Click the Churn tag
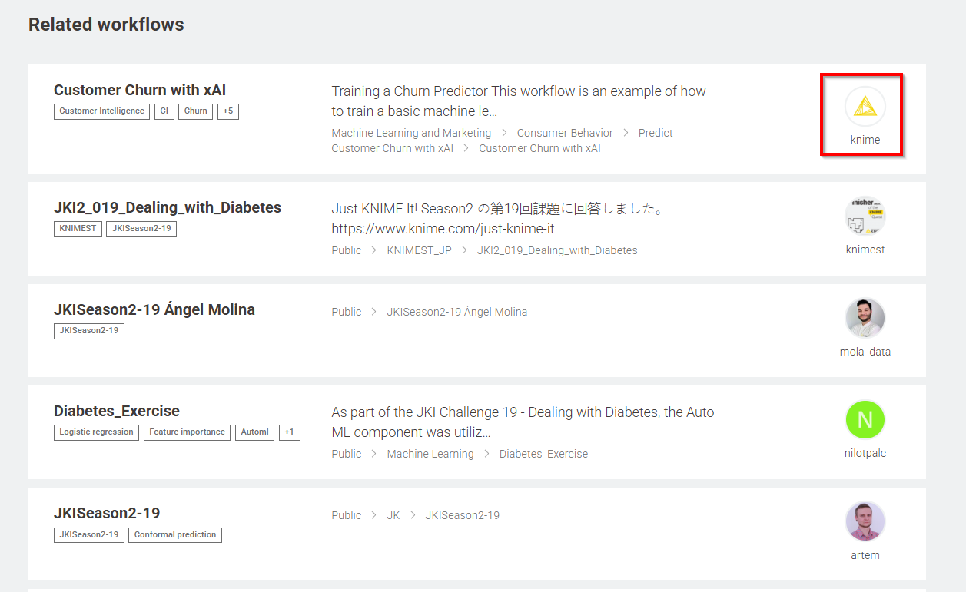This screenshot has width=966, height=592. coord(195,111)
